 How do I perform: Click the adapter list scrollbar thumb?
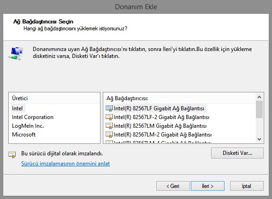tap(260, 109)
